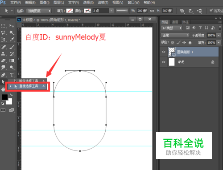The height and width of the screenshot is (170, 223).
Task: Open the shape fill color swatch
Action: click(x=70, y=11)
